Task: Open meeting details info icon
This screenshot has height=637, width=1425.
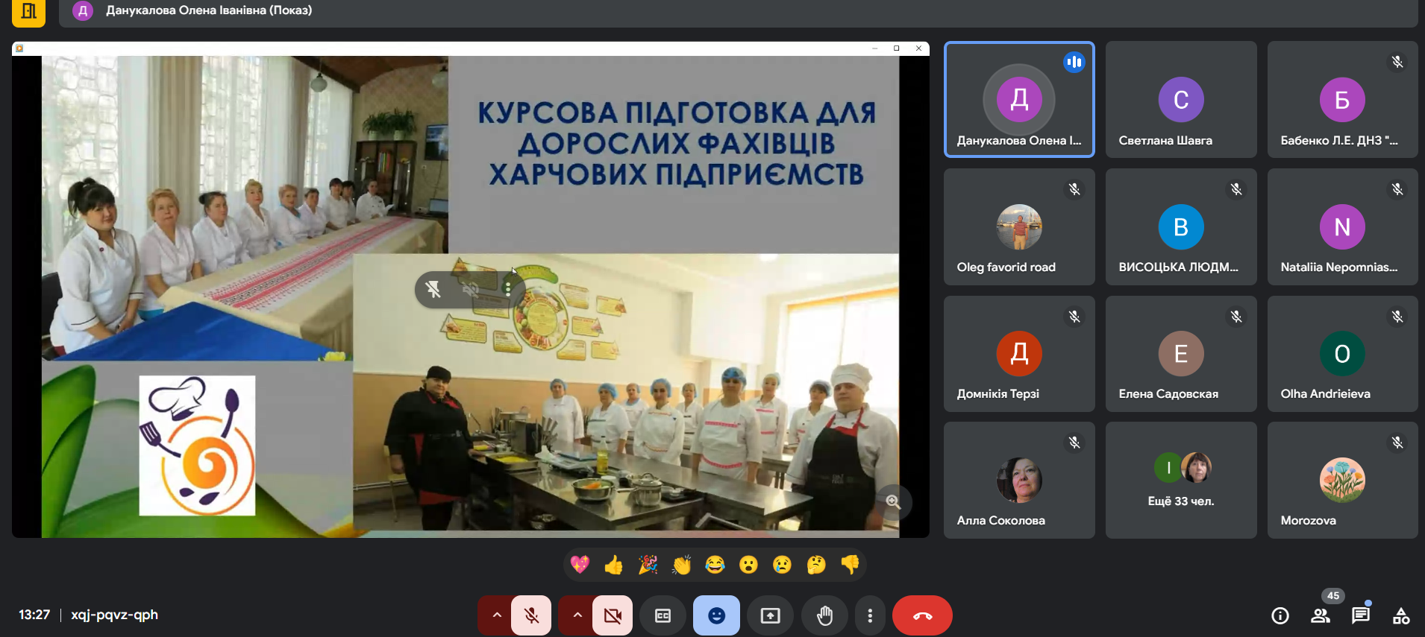Action: [x=1280, y=615]
